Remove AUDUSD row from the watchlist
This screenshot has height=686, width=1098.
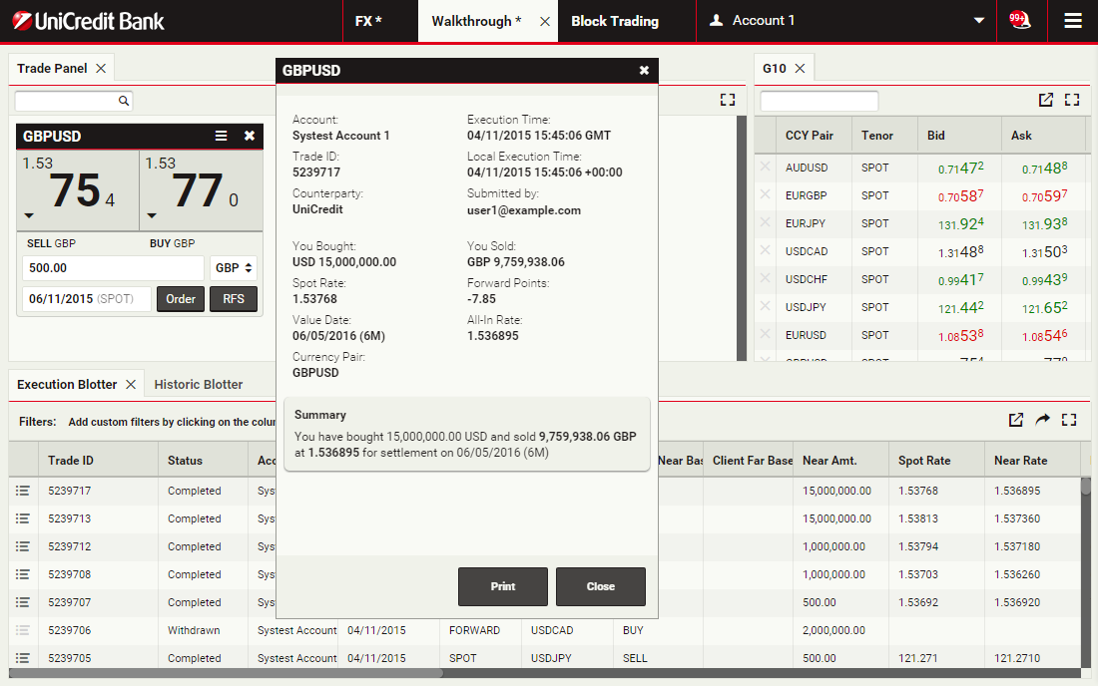tap(766, 168)
